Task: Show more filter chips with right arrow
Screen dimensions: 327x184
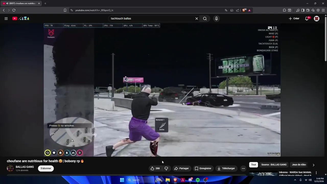Action: click(313, 165)
